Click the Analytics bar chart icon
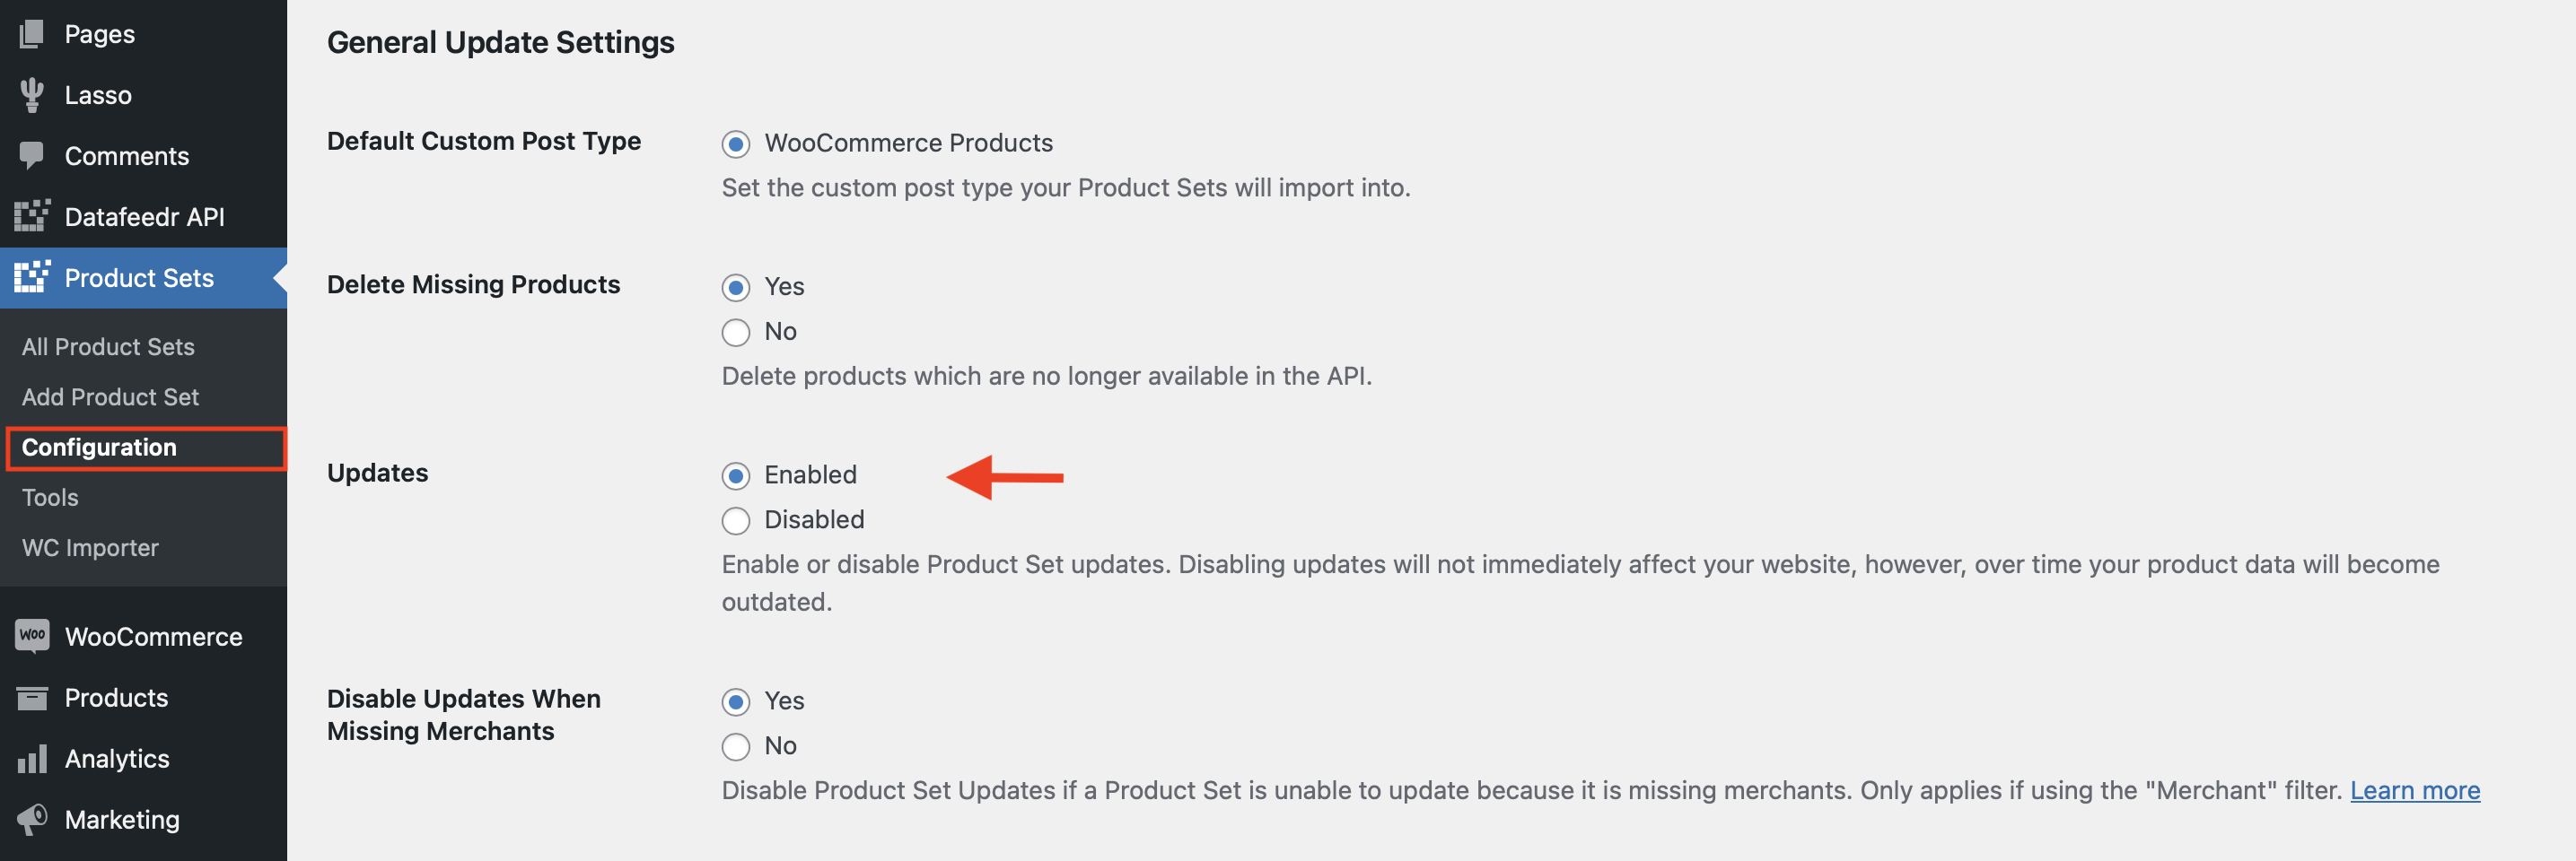 point(32,759)
